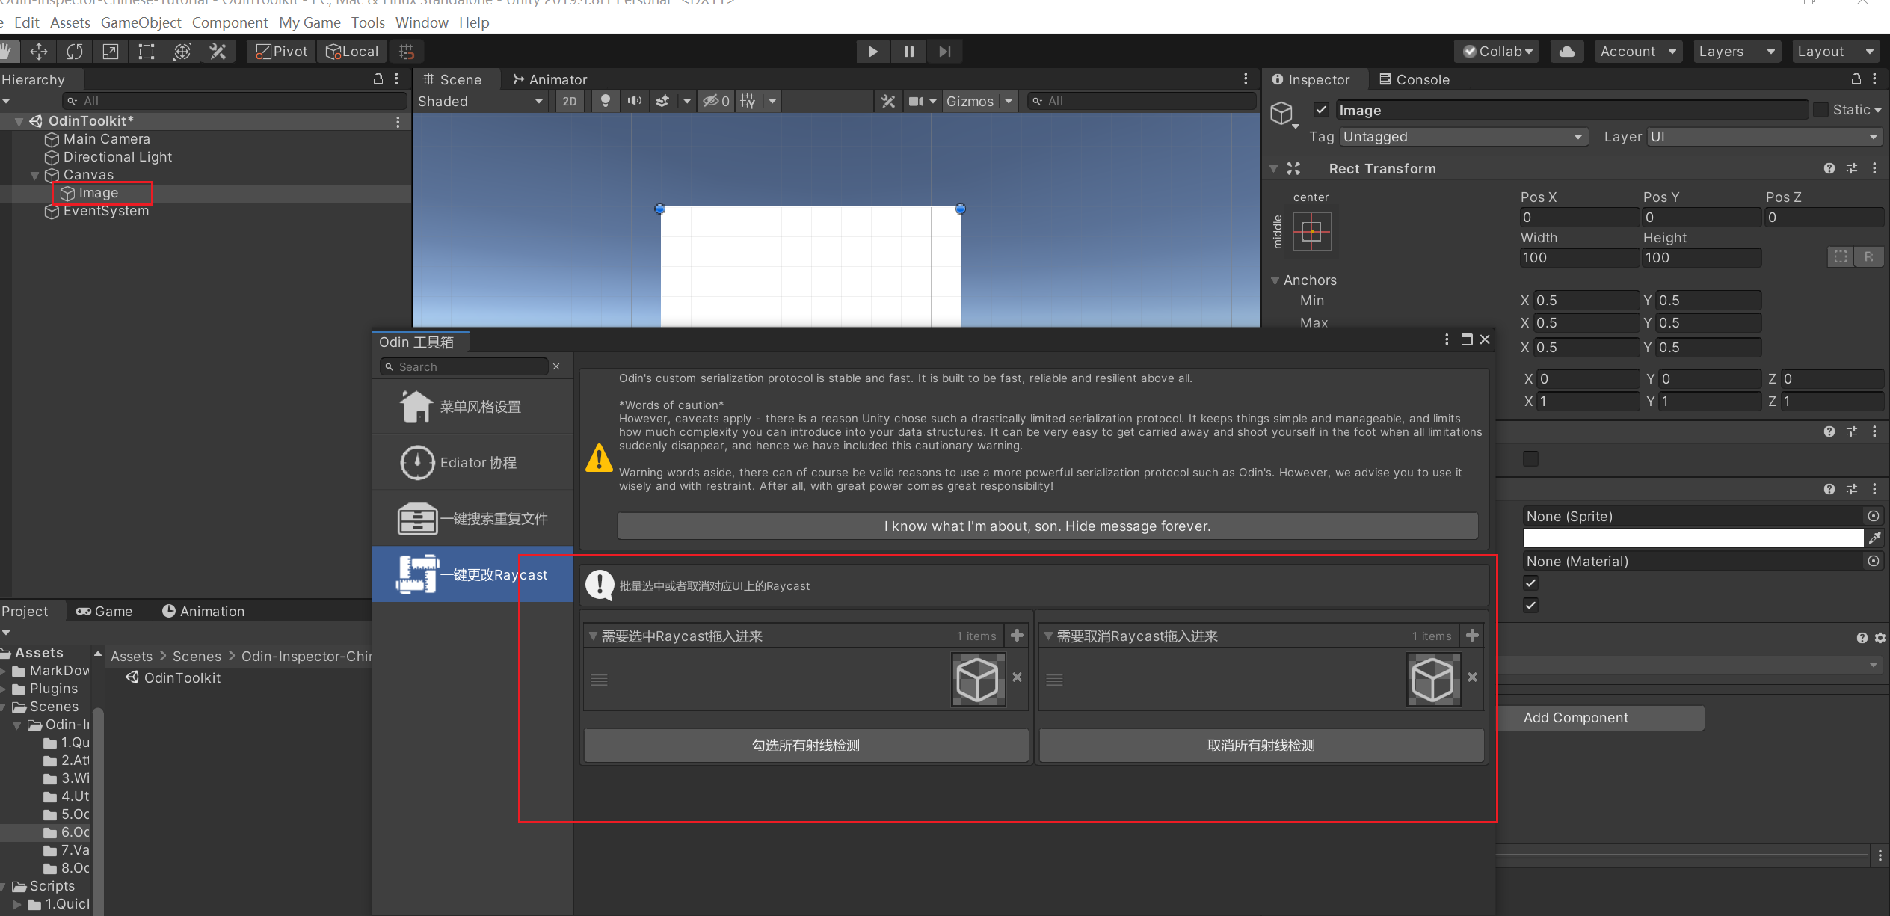
Task: Lock the Inspector panel
Action: point(1856,79)
